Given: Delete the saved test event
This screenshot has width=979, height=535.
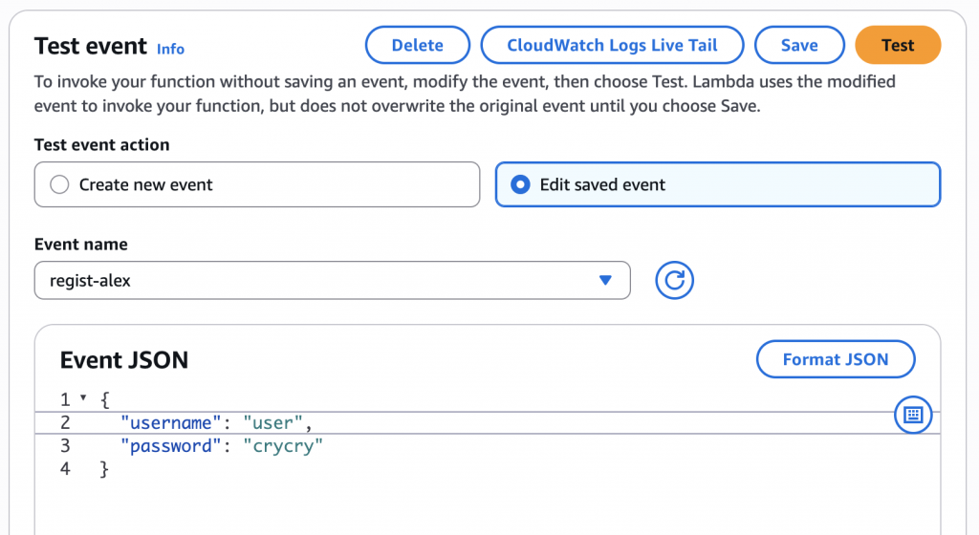Looking at the screenshot, I should 418,45.
